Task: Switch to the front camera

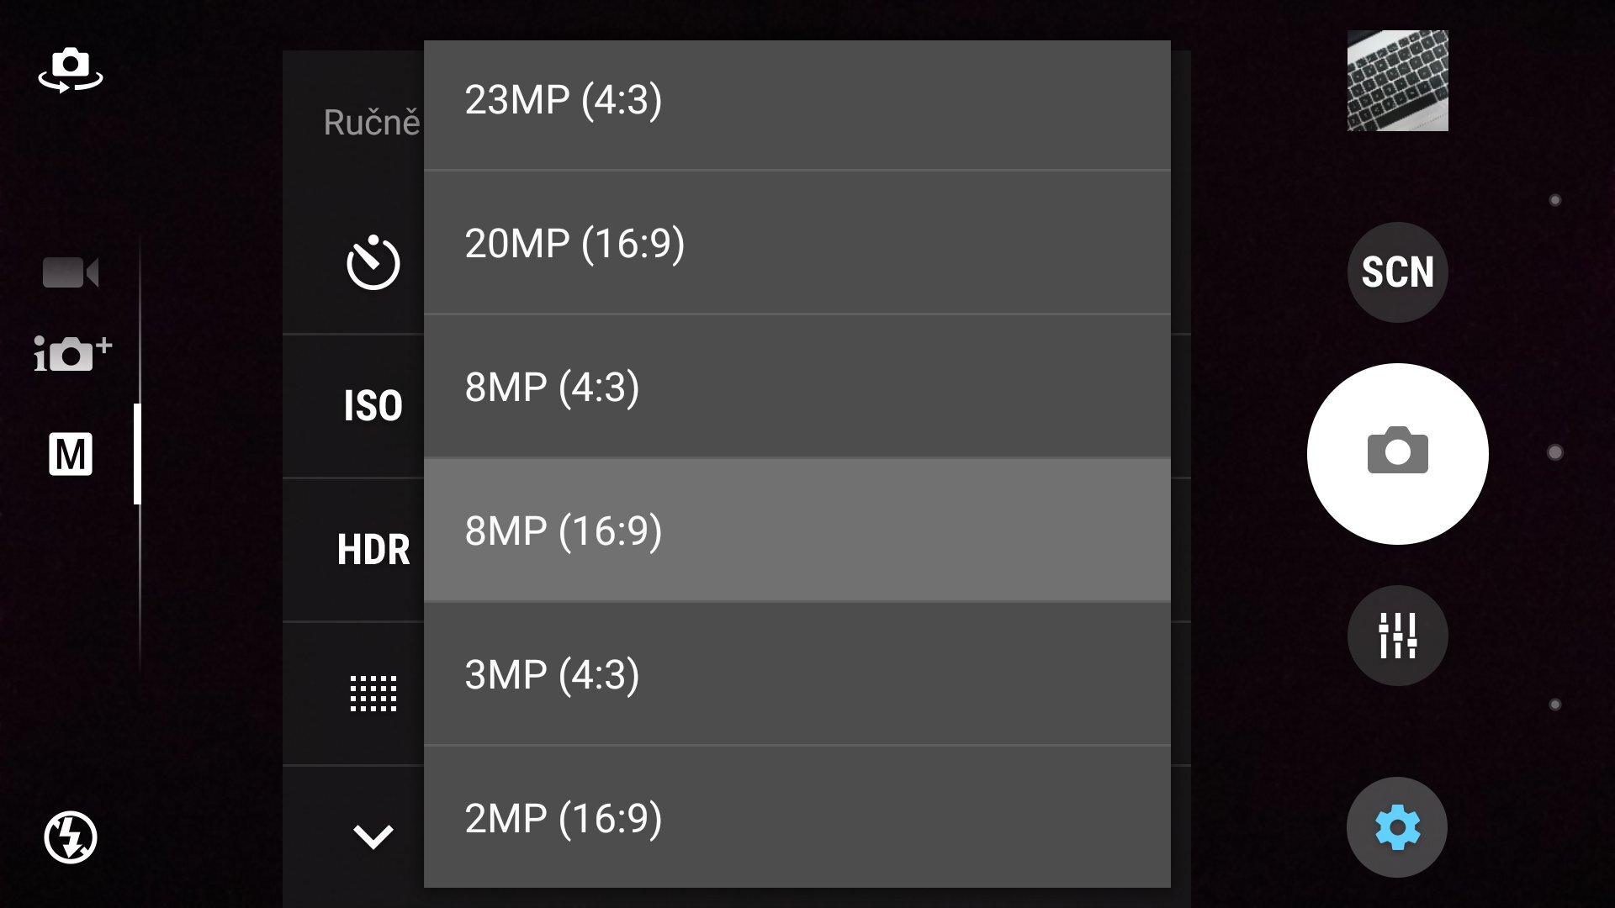Action: click(x=71, y=69)
